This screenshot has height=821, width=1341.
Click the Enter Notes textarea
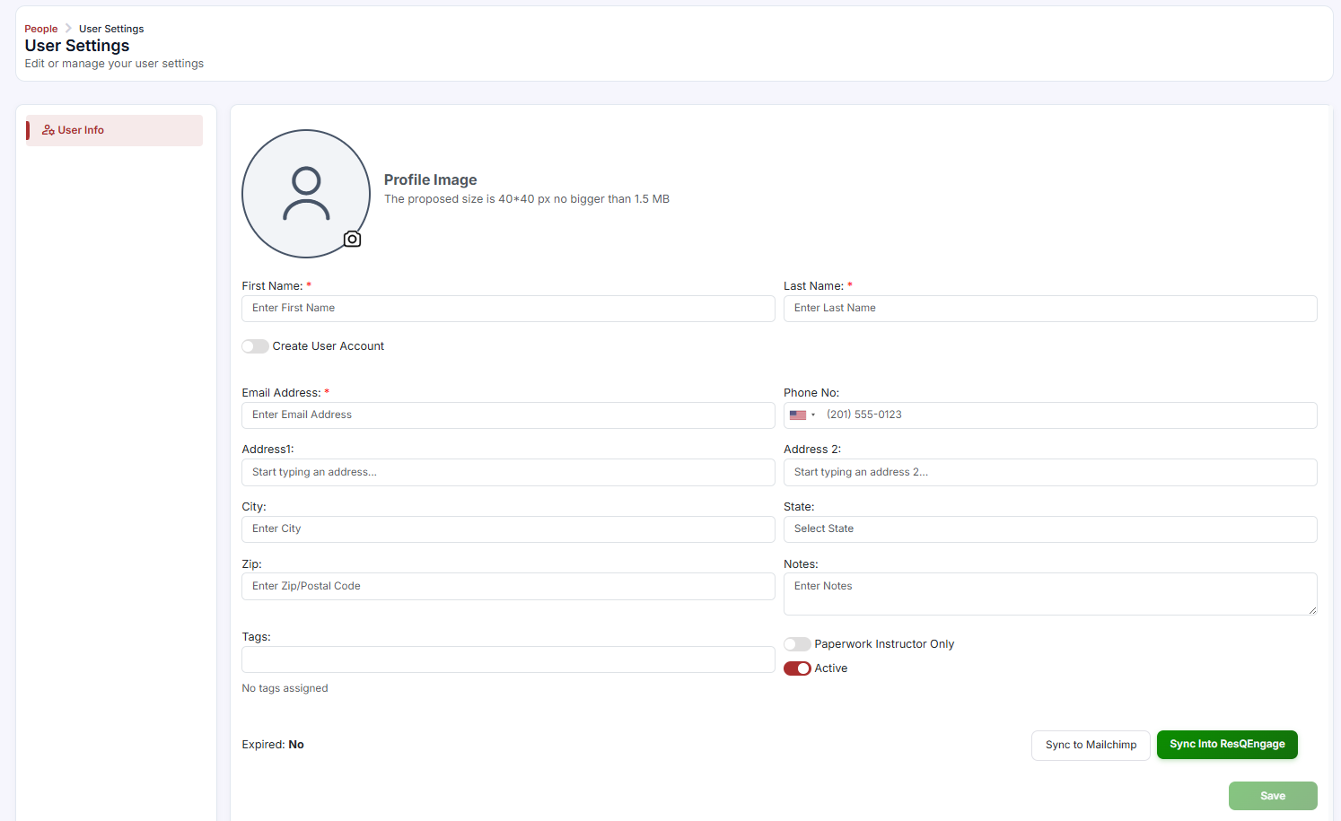click(x=1050, y=594)
